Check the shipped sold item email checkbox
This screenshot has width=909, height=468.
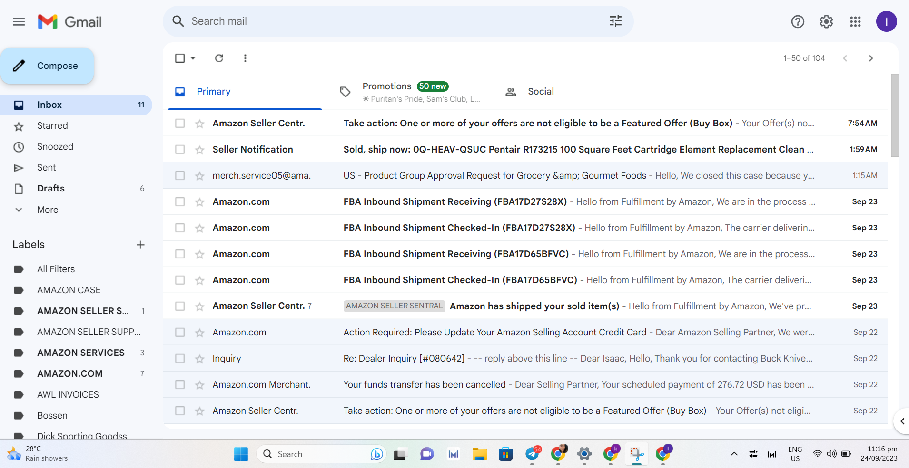(180, 306)
